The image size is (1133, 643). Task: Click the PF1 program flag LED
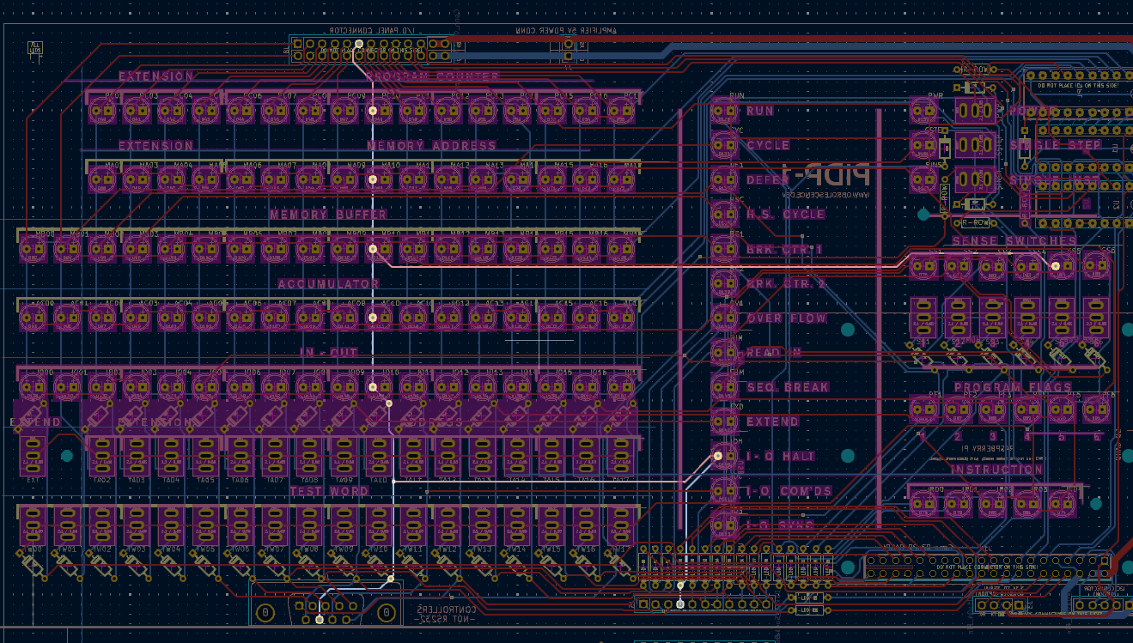923,409
